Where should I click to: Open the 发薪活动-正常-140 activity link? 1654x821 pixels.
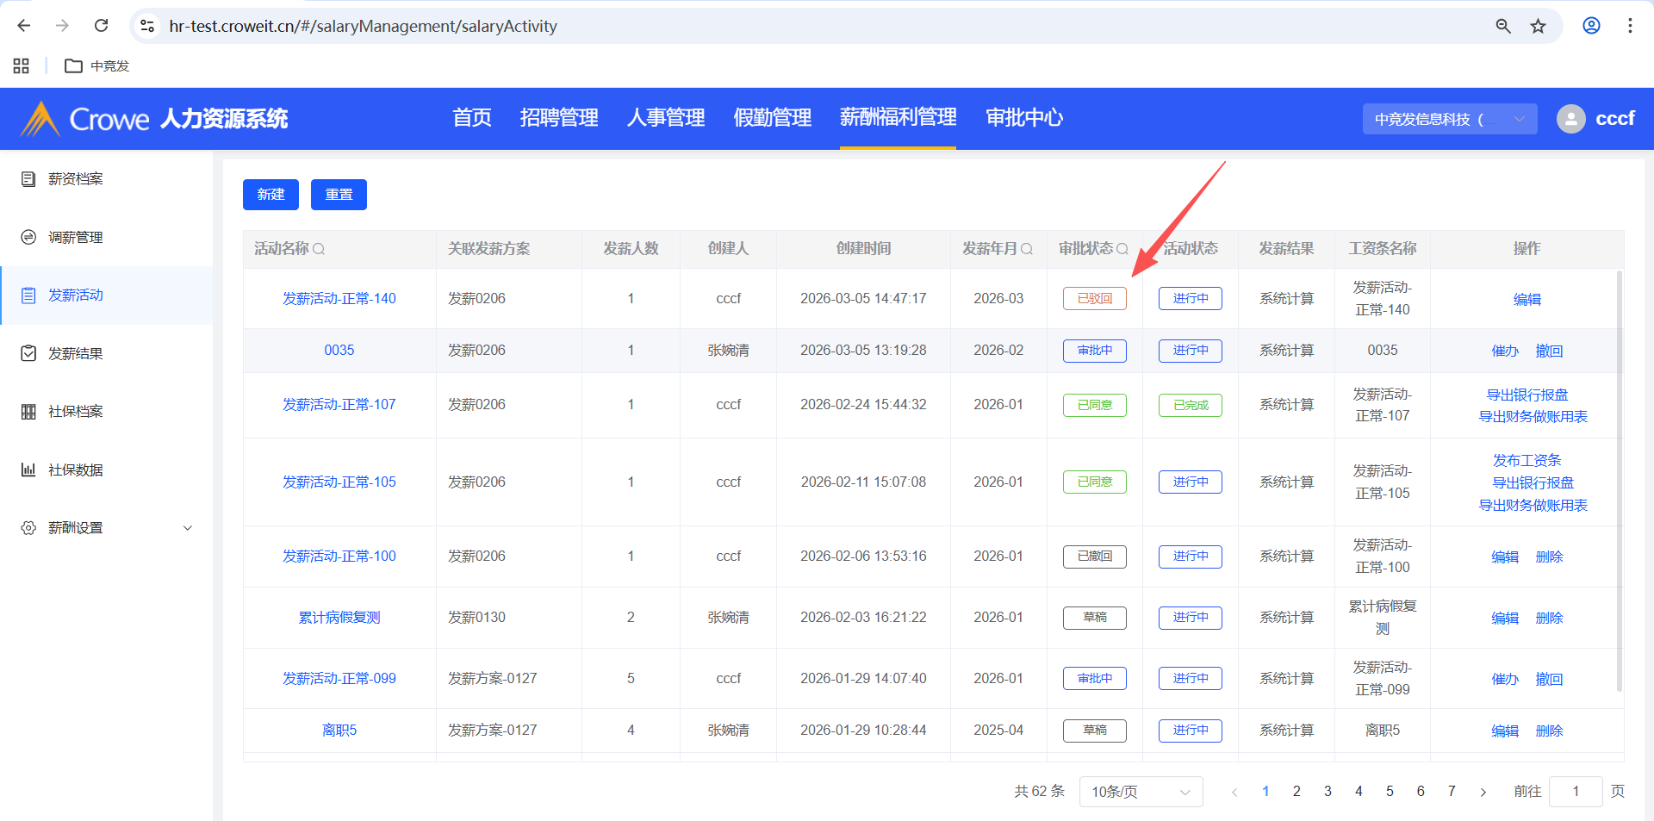[339, 299]
